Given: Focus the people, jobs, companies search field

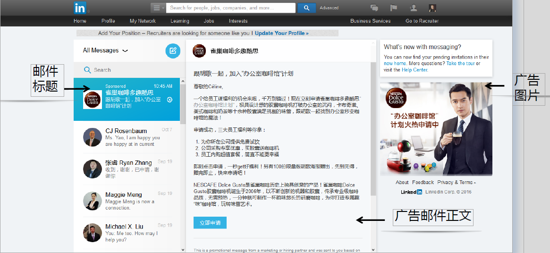Looking at the screenshot, I should [230, 8].
